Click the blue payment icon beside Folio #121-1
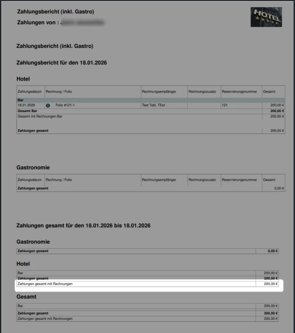Viewport: 295px width, 333px height. [48, 105]
